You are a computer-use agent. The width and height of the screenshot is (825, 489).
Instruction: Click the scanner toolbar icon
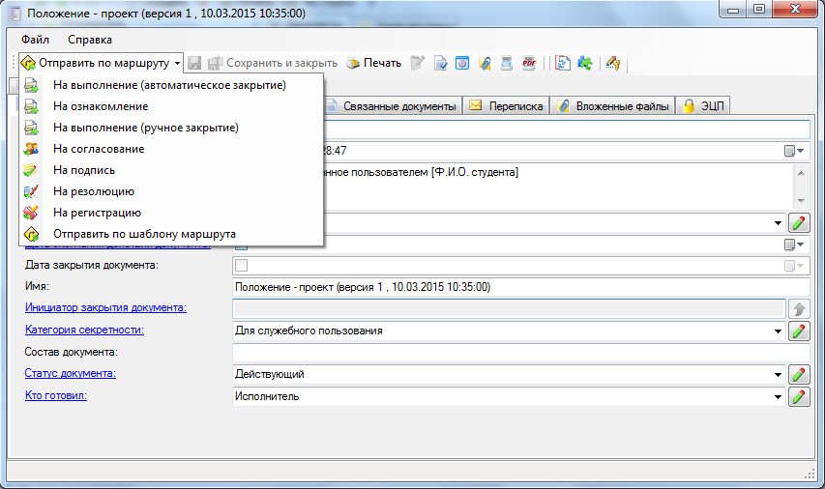(507, 63)
